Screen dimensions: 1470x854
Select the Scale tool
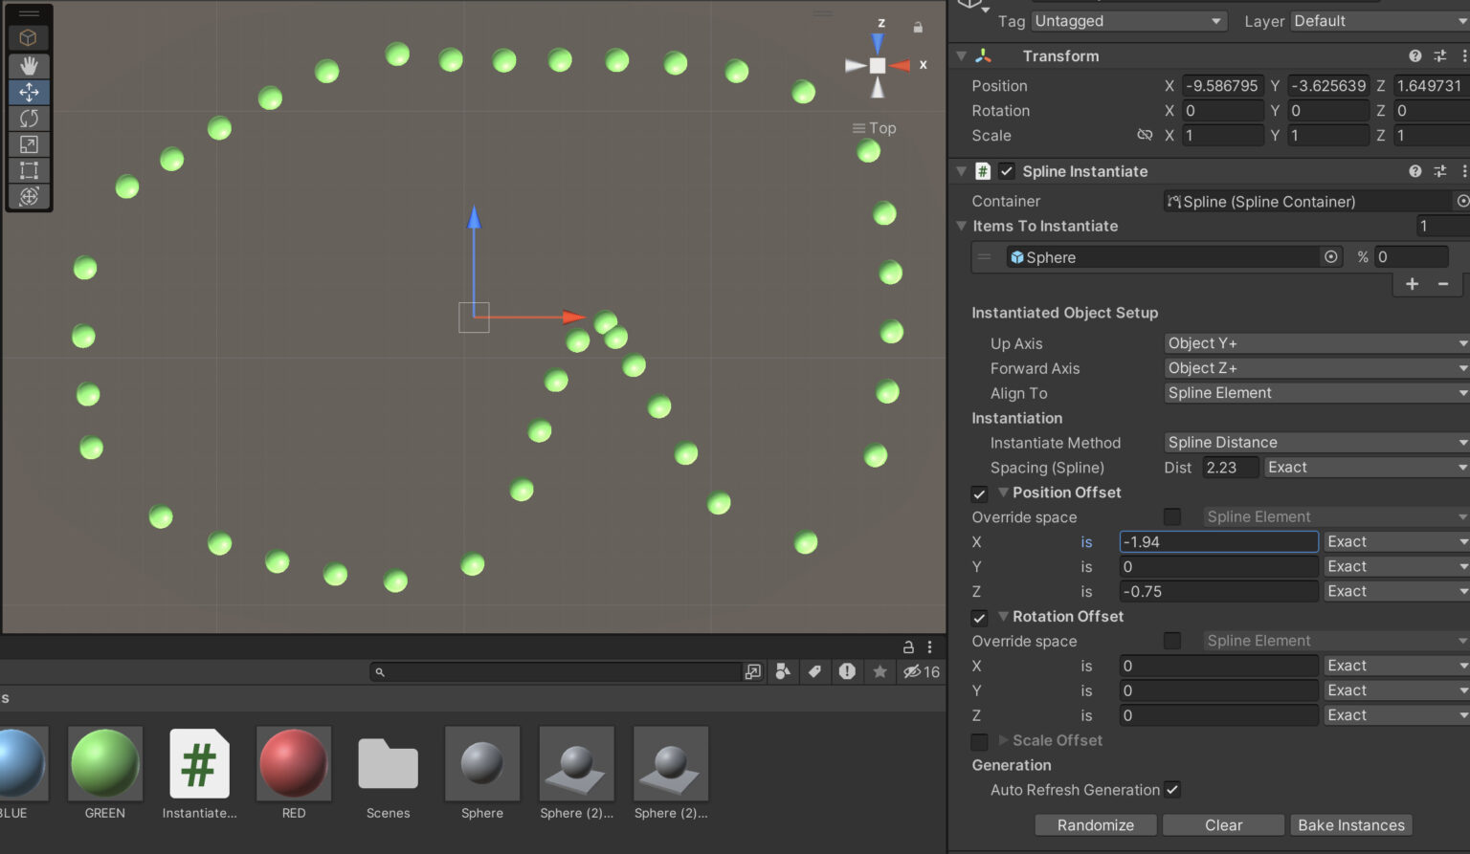coord(29,143)
